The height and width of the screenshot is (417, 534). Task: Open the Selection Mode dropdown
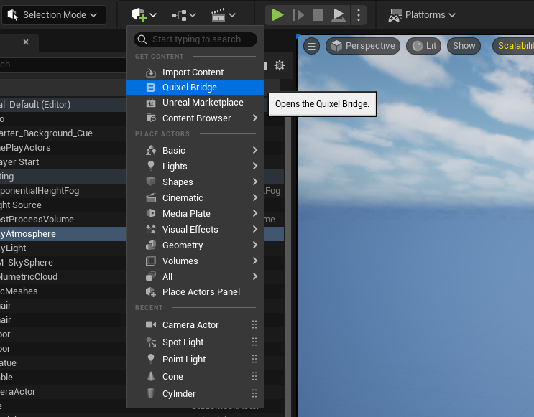(53, 15)
